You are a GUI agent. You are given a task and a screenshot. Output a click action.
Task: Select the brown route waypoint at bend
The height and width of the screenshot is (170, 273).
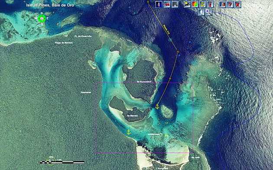point(178,51)
